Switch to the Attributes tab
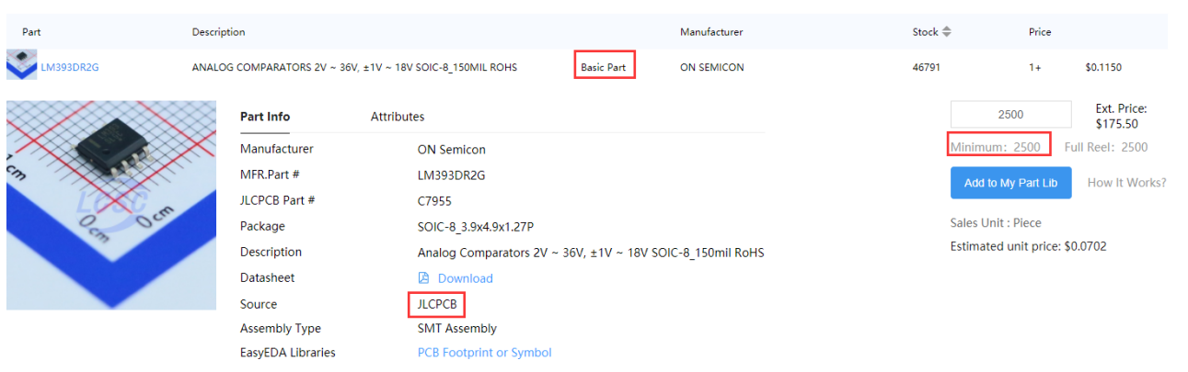1188x372 pixels. (398, 117)
